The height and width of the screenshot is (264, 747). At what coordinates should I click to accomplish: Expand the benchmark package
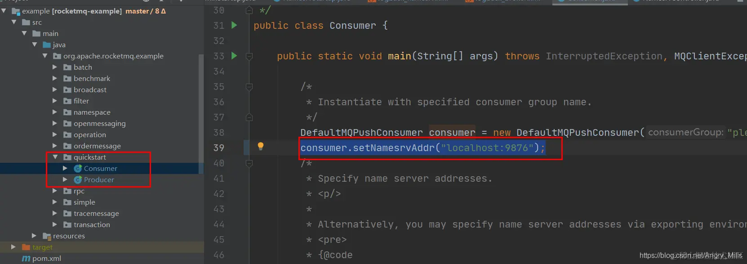coord(55,78)
